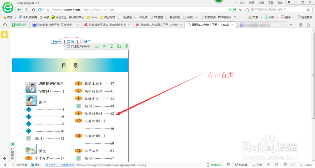Show more bookmarks with double chevron
The width and height of the screenshot is (315, 168).
coord(235,17)
